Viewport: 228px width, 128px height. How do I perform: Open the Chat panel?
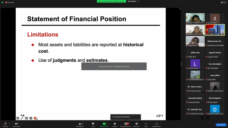[93, 124]
